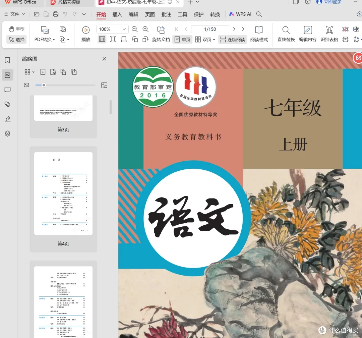Close the 缩略图 thumbnail panel

coord(104,59)
